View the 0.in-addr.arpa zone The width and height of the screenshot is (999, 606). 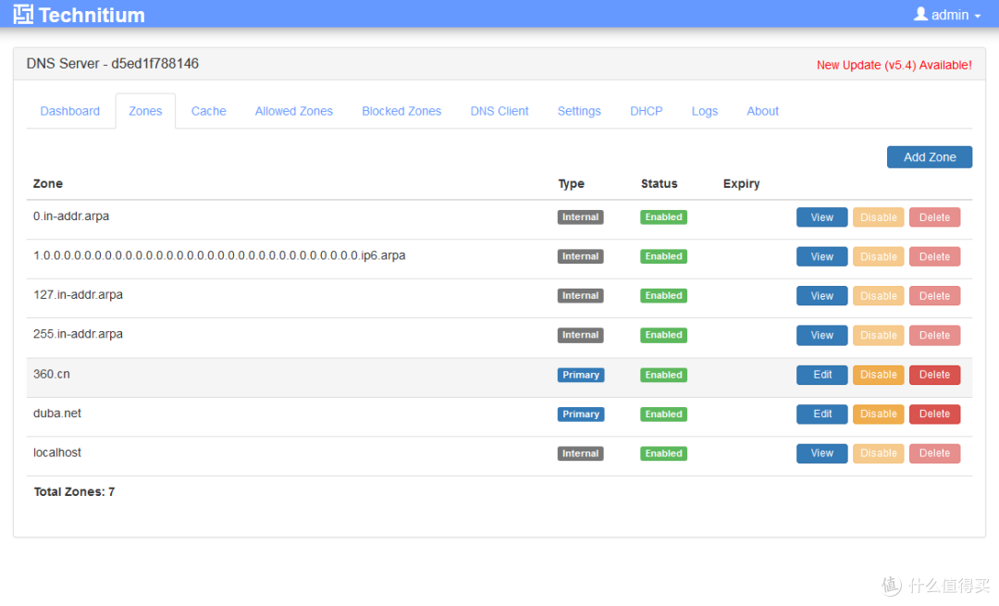tap(822, 217)
